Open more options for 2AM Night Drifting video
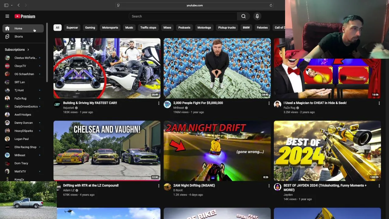The height and width of the screenshot is (219, 389). (269, 186)
